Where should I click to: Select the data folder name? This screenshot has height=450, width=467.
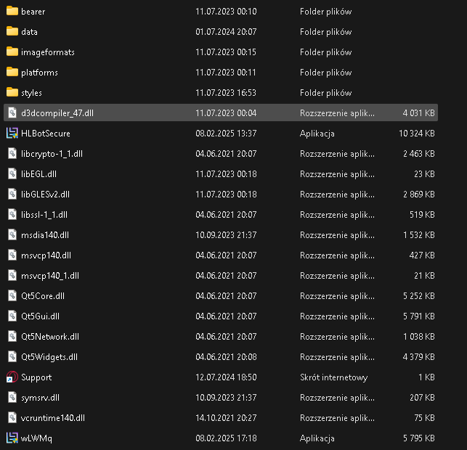tap(29, 32)
